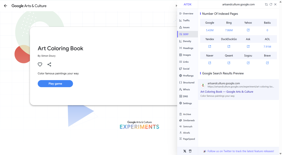Image resolution: width=282 pixels, height=155 pixels.
Task: Click the Play game button
Action: [x=55, y=84]
